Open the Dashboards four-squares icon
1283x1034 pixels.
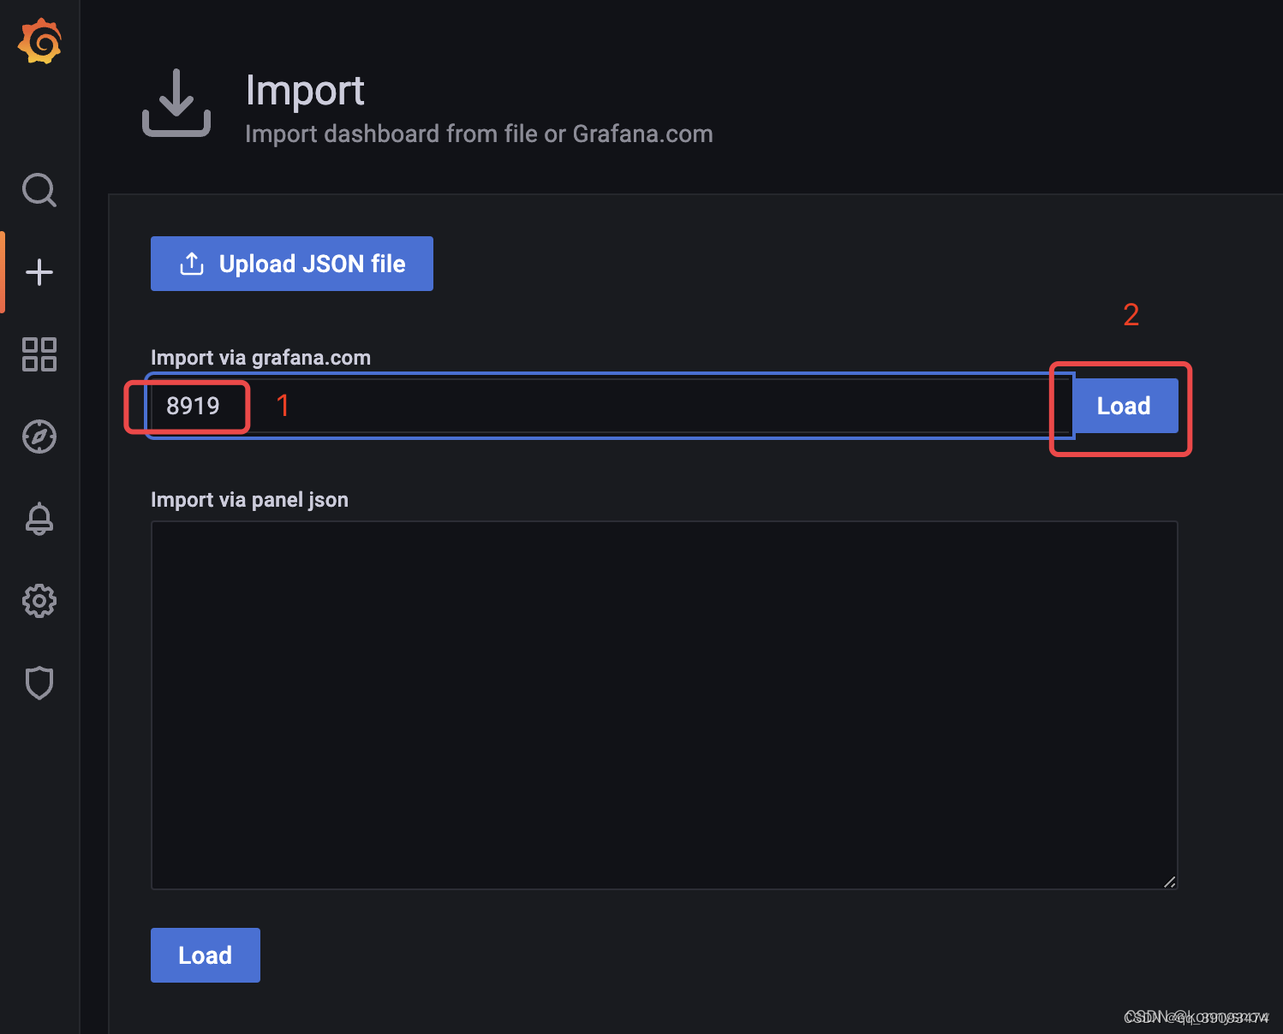click(39, 354)
